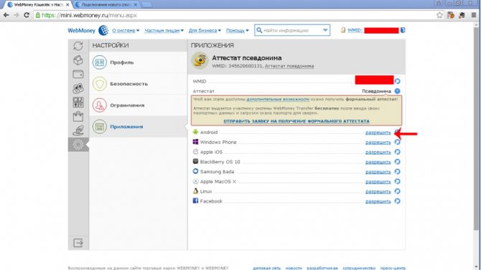The width and height of the screenshot is (481, 270).
Task: Open the дополнительные возможности link
Action: click(278, 99)
